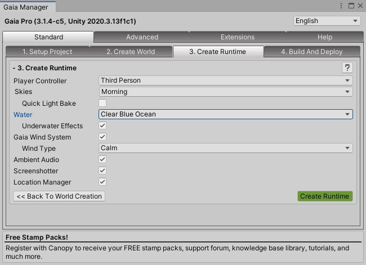The image size is (366, 265).
Task: Click the Player Controller label
Action: [x=40, y=81]
